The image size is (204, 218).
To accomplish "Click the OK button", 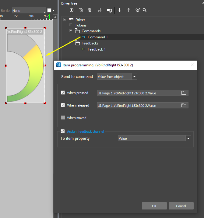I will coord(154,206).
